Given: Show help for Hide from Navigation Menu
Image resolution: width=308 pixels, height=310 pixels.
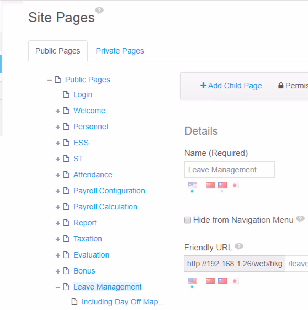Looking at the screenshot, I should pyautogui.click(x=300, y=219).
